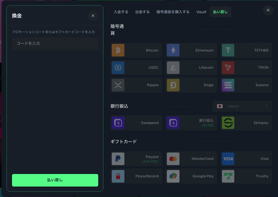
Task: Pick the TRON label
Action: click(263, 68)
